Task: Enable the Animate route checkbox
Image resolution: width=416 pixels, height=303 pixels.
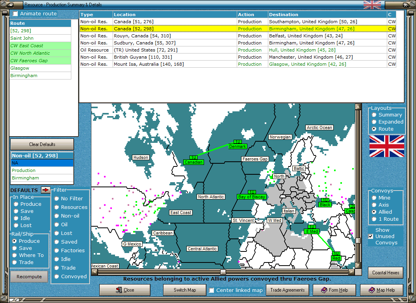Action: [x=15, y=14]
